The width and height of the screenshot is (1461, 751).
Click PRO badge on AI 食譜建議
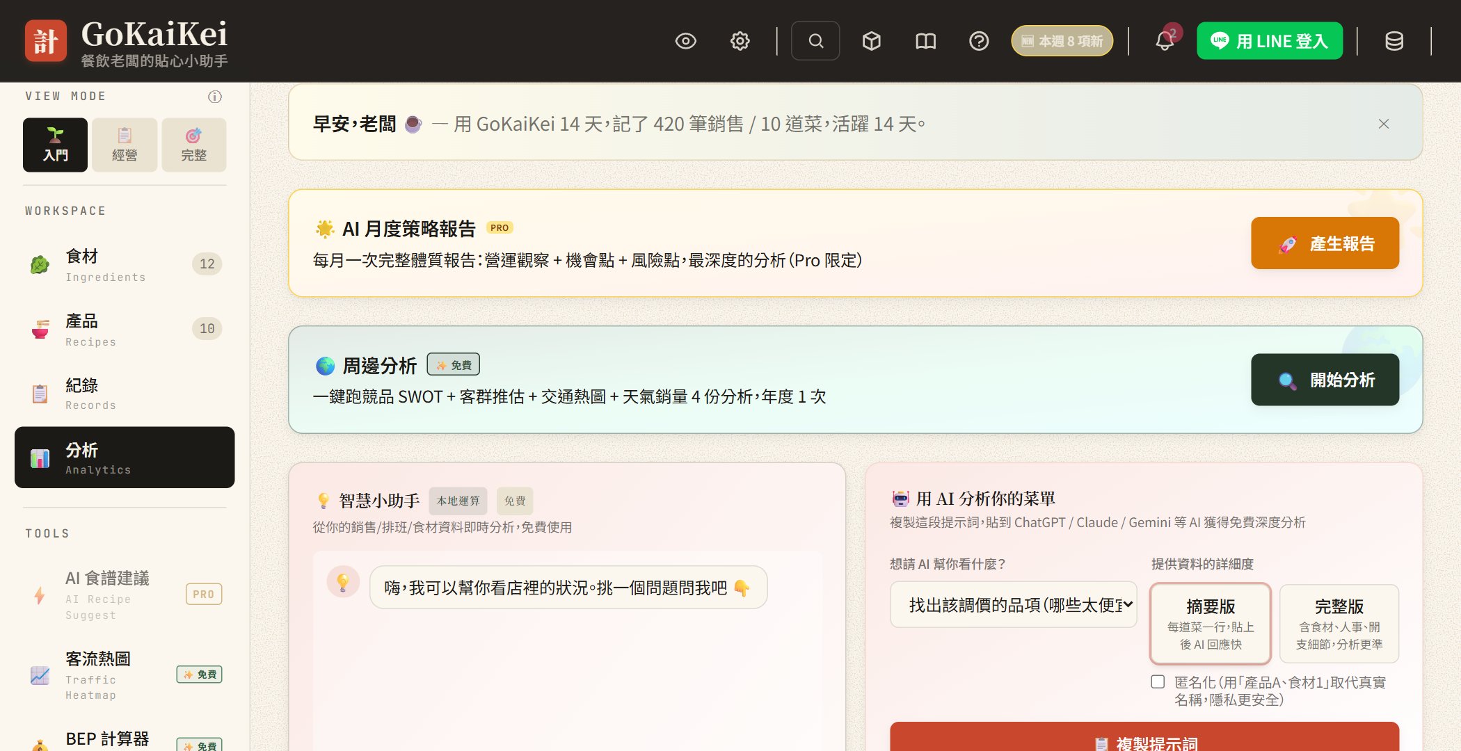click(x=204, y=595)
